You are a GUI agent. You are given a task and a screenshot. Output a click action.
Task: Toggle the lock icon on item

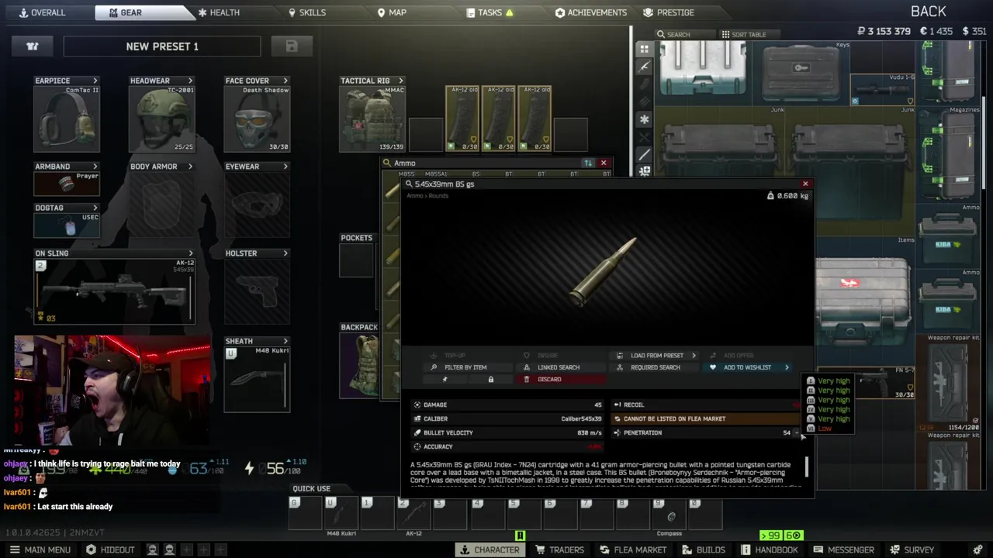[x=490, y=379]
